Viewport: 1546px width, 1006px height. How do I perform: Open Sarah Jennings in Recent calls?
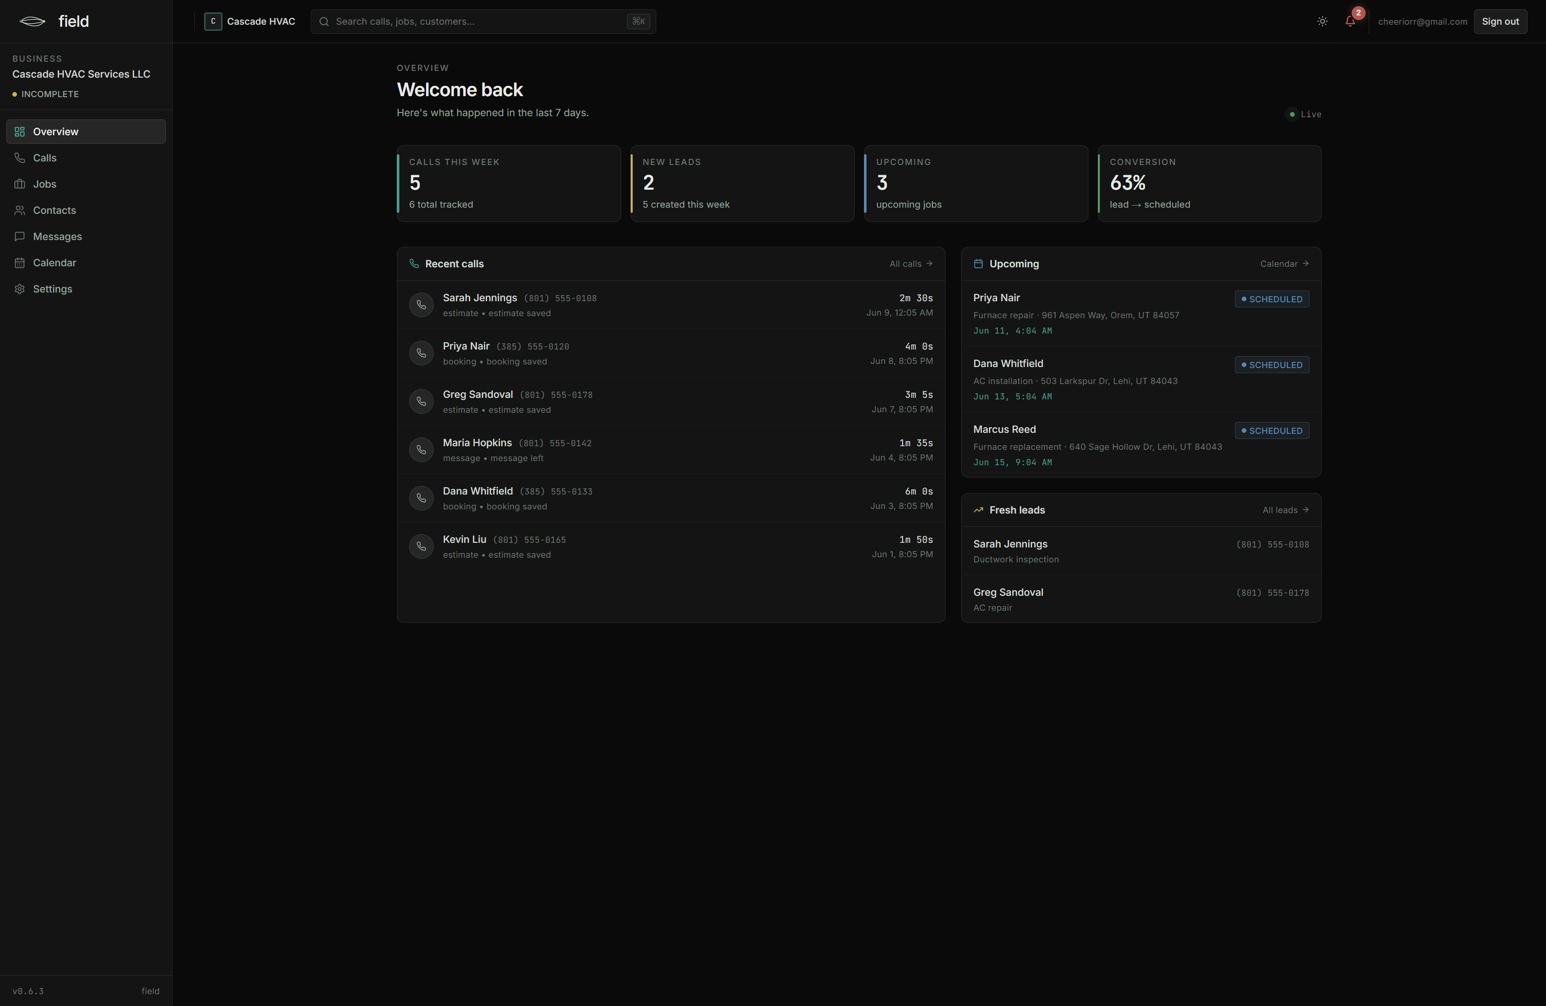pos(670,305)
